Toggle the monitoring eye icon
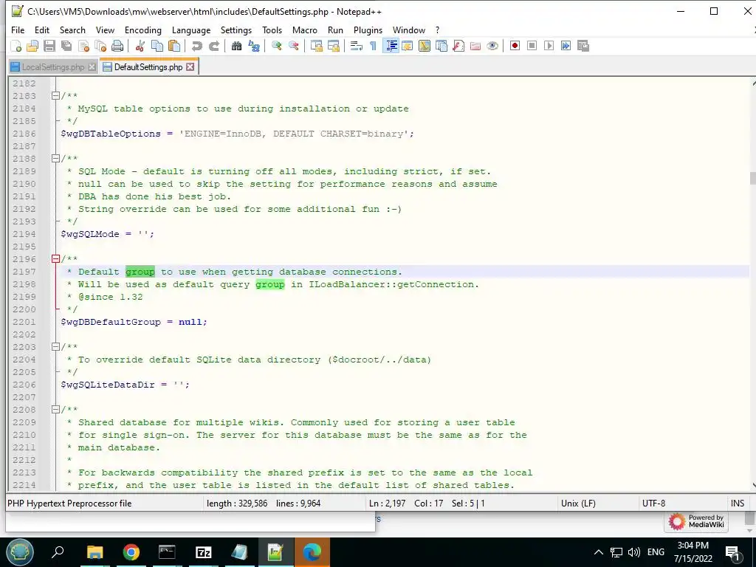 click(492, 46)
